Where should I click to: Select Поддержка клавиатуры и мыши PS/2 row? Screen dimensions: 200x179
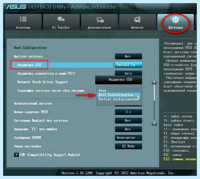tap(46, 73)
